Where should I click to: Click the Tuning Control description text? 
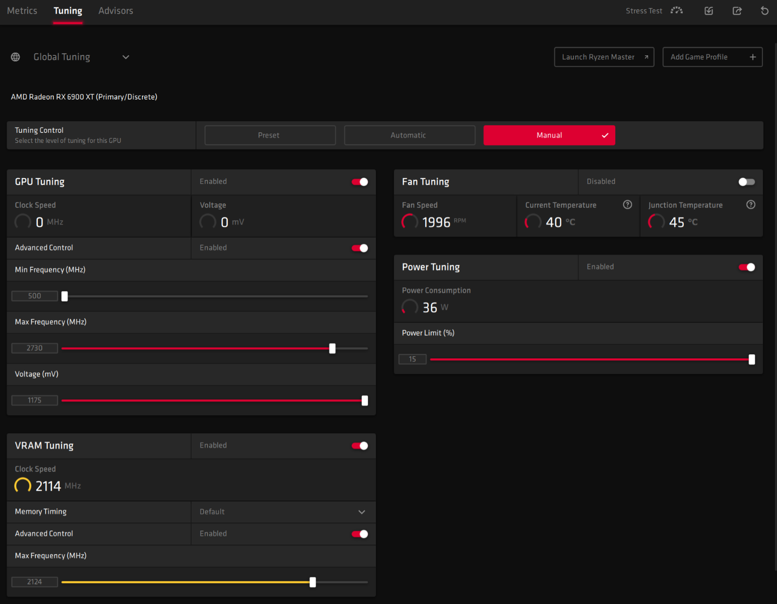point(68,141)
